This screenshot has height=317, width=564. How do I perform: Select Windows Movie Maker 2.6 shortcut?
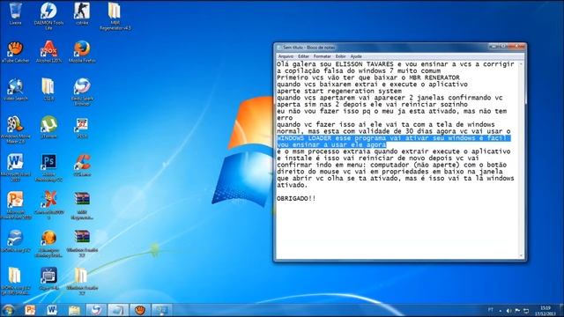pos(15,129)
